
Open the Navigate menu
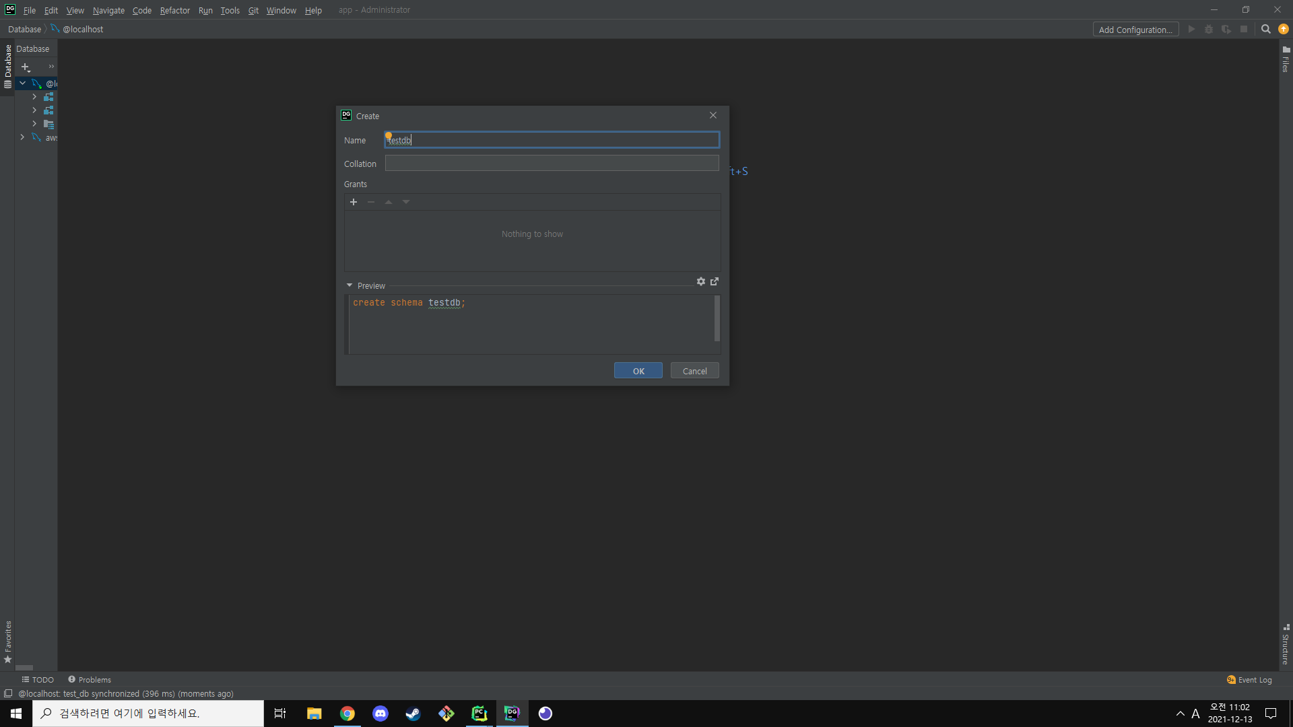coord(108,10)
